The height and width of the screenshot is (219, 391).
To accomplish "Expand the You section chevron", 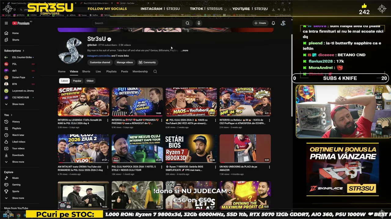I will point(11,115).
